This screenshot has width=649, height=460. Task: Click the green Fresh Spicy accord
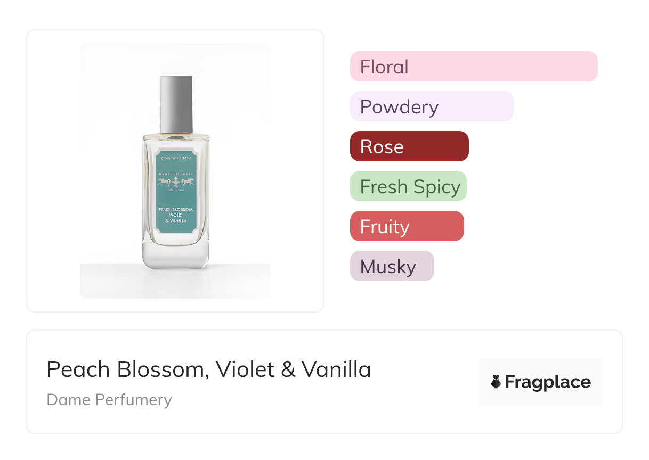tap(408, 186)
